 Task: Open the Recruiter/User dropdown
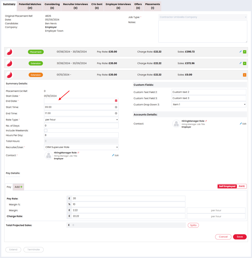[81, 147]
